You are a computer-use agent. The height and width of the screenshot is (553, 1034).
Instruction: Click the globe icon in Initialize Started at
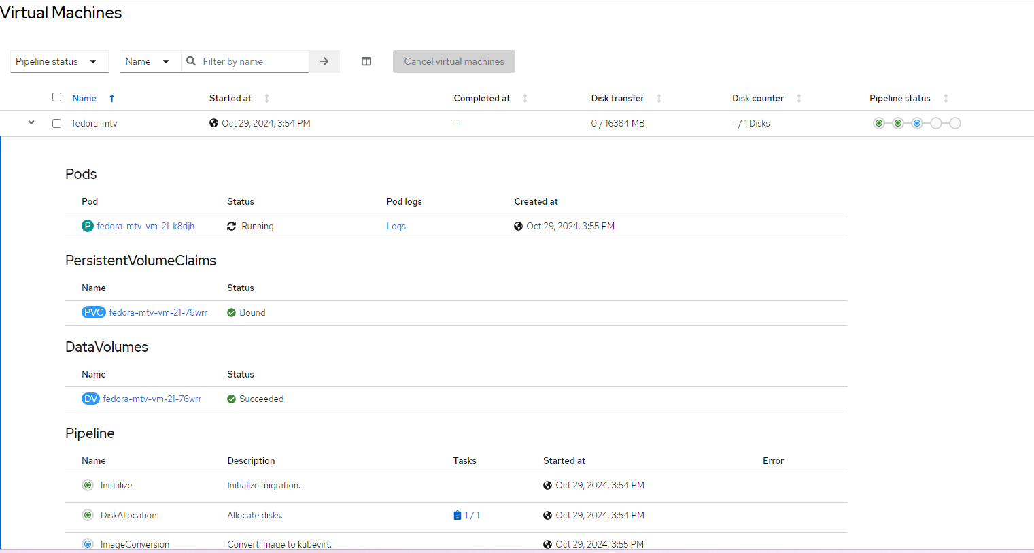(x=548, y=485)
